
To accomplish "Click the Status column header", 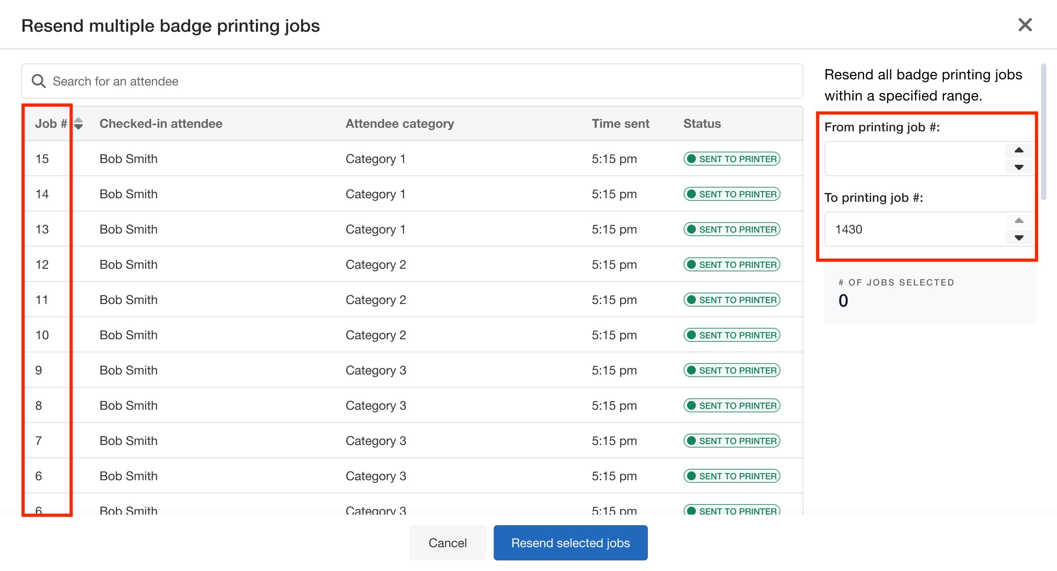I will [702, 123].
